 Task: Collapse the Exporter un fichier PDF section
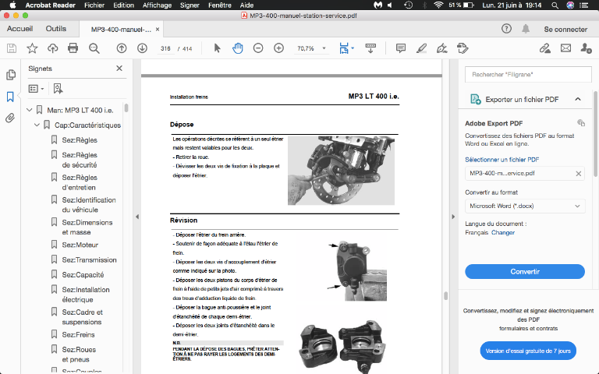pyautogui.click(x=578, y=99)
